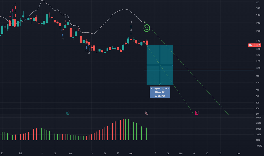Click the white horizontal arrow inside the measurement box
The image size is (264, 156).
pyautogui.click(x=160, y=65)
